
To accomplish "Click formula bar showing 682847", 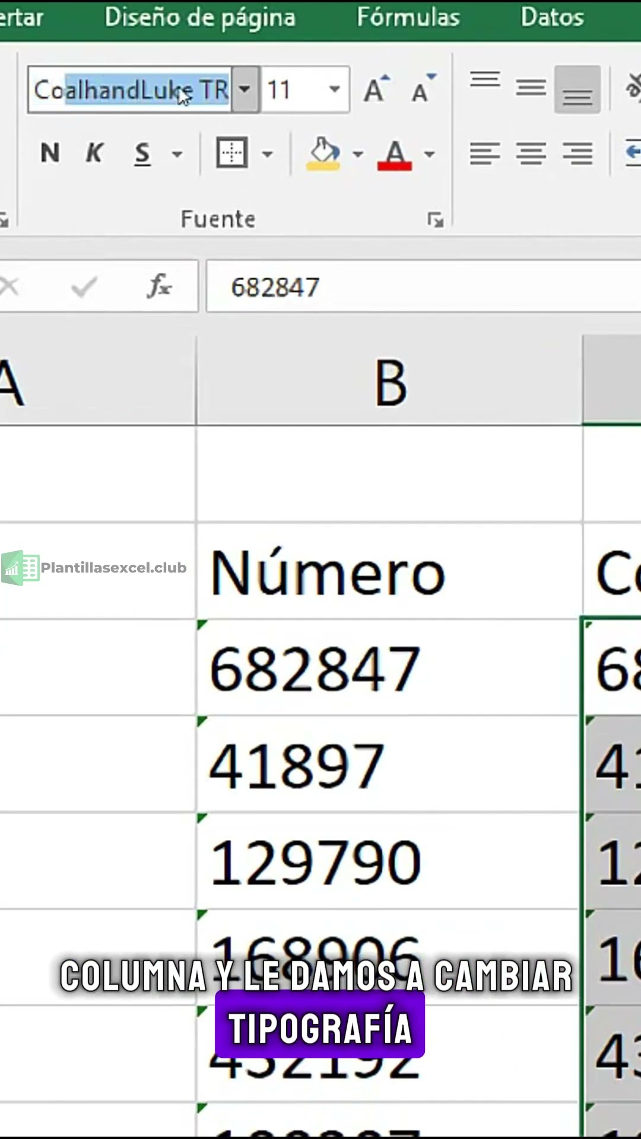I will pyautogui.click(x=424, y=287).
